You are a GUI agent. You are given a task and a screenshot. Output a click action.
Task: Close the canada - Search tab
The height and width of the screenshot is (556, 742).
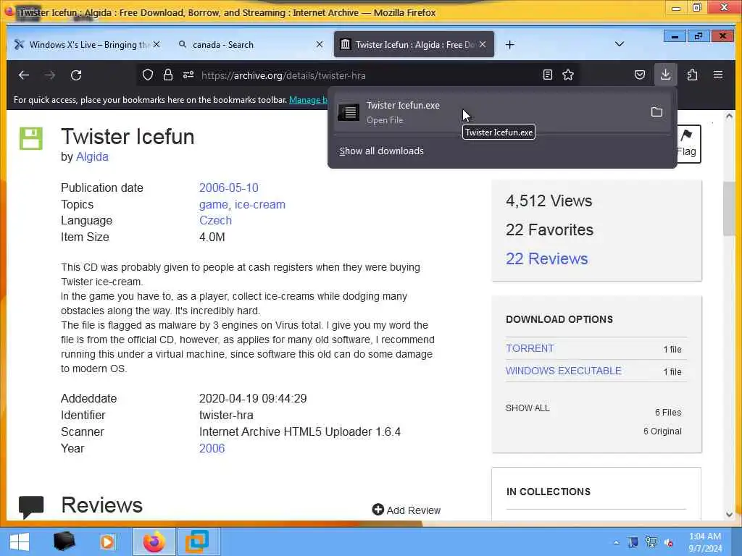coord(320,44)
